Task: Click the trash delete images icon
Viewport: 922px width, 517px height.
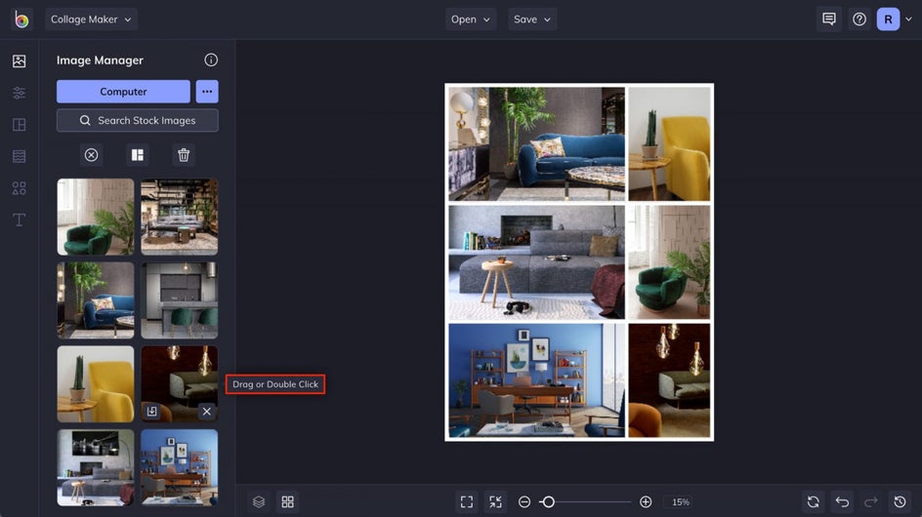Action: pos(184,155)
